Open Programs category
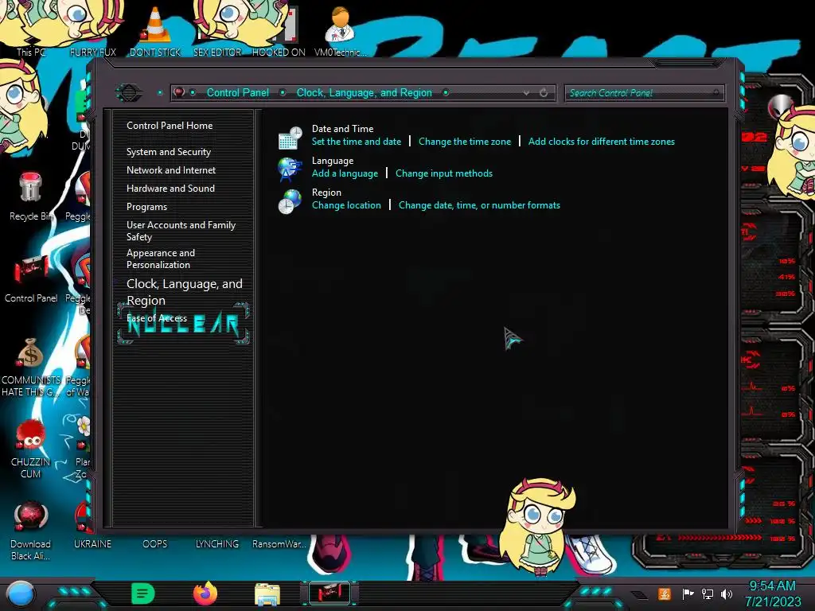 tap(146, 207)
